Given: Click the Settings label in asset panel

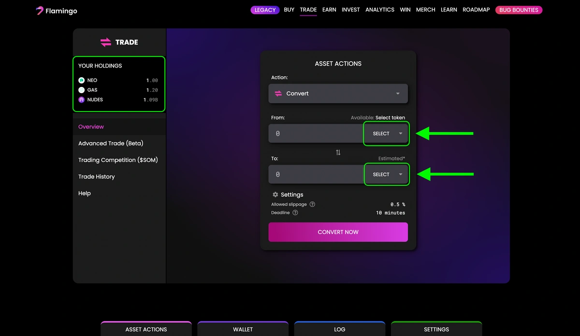Looking at the screenshot, I should pyautogui.click(x=292, y=195).
